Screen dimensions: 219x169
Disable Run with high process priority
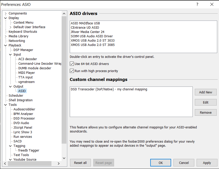coord(72,71)
